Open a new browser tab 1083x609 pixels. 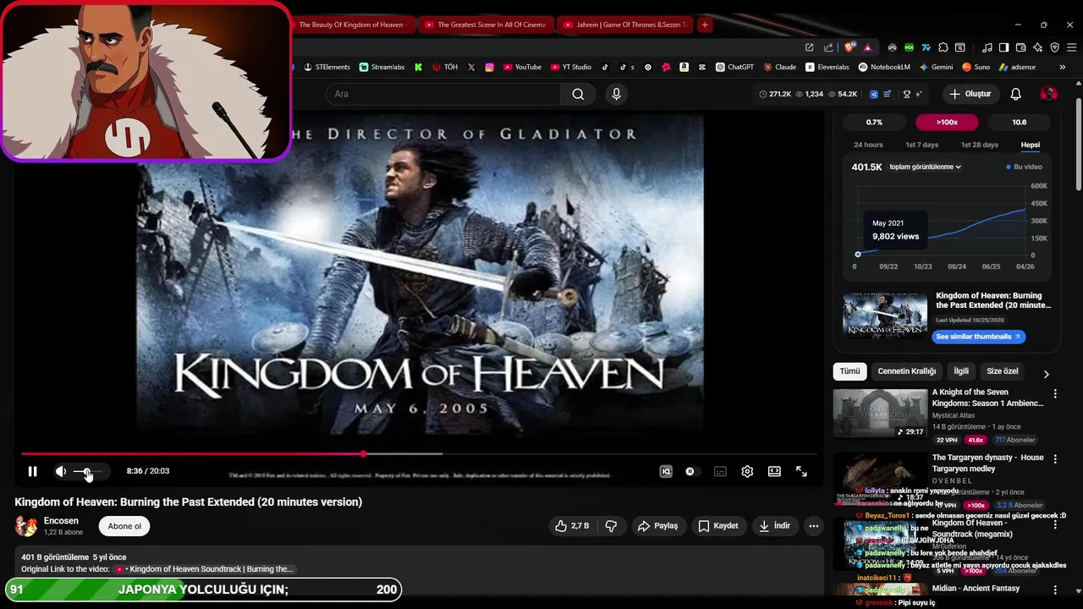point(705,25)
